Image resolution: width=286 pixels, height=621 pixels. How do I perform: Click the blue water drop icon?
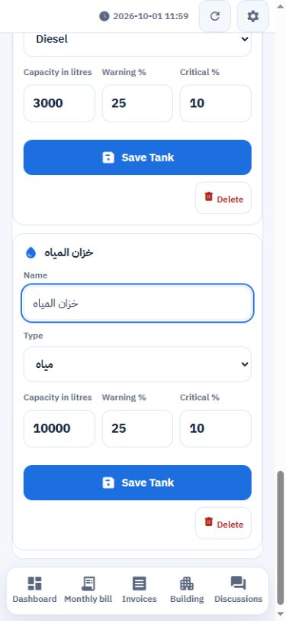31,252
